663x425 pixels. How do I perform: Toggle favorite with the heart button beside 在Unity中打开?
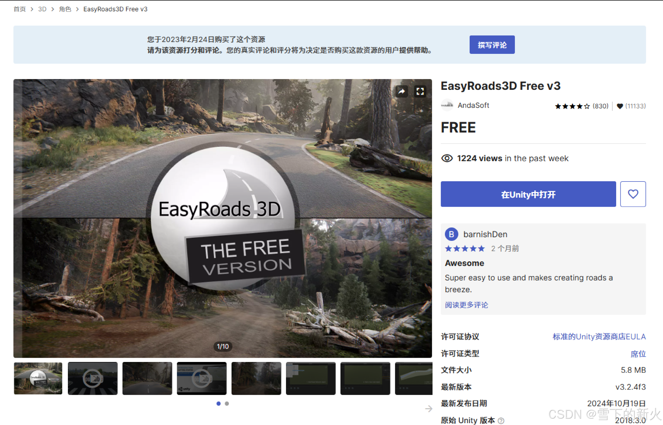[x=633, y=194]
